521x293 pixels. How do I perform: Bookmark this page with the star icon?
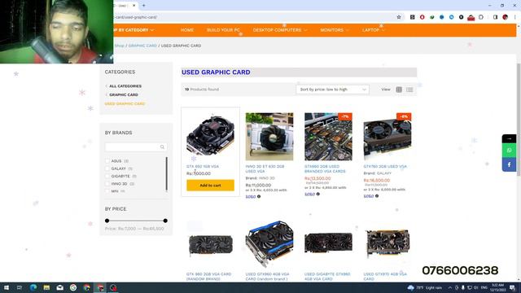coord(399,17)
